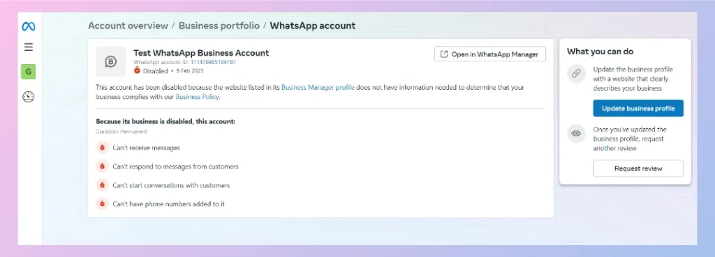Click red icon next to Can't start conversations
This screenshot has height=257, width=715.
102,185
